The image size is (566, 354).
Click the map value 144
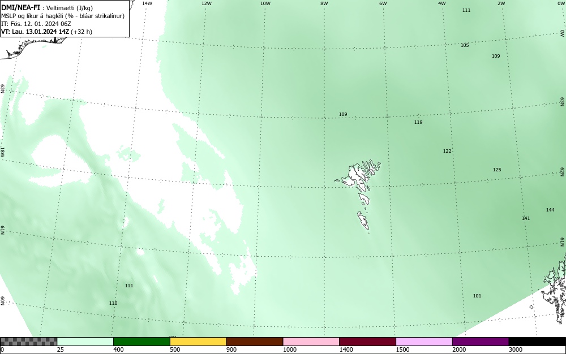[x=550, y=210]
